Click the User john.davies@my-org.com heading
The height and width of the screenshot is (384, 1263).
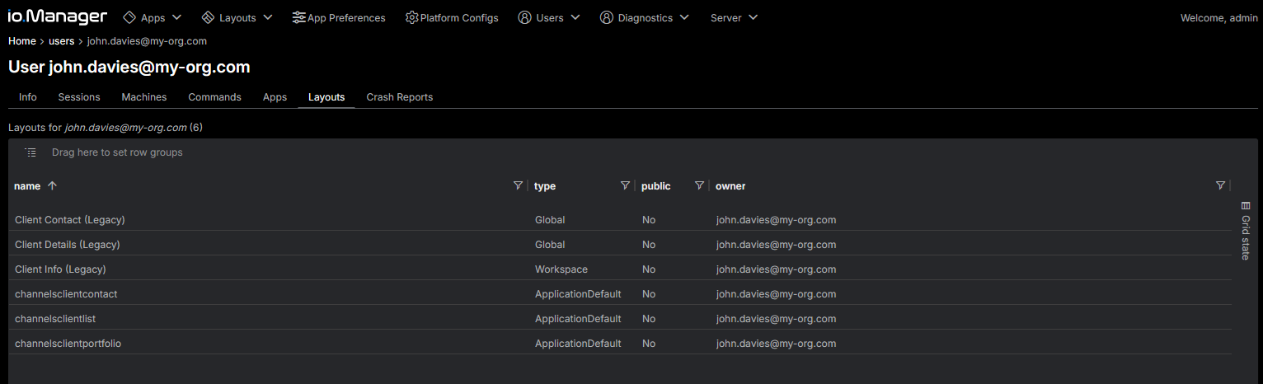129,67
